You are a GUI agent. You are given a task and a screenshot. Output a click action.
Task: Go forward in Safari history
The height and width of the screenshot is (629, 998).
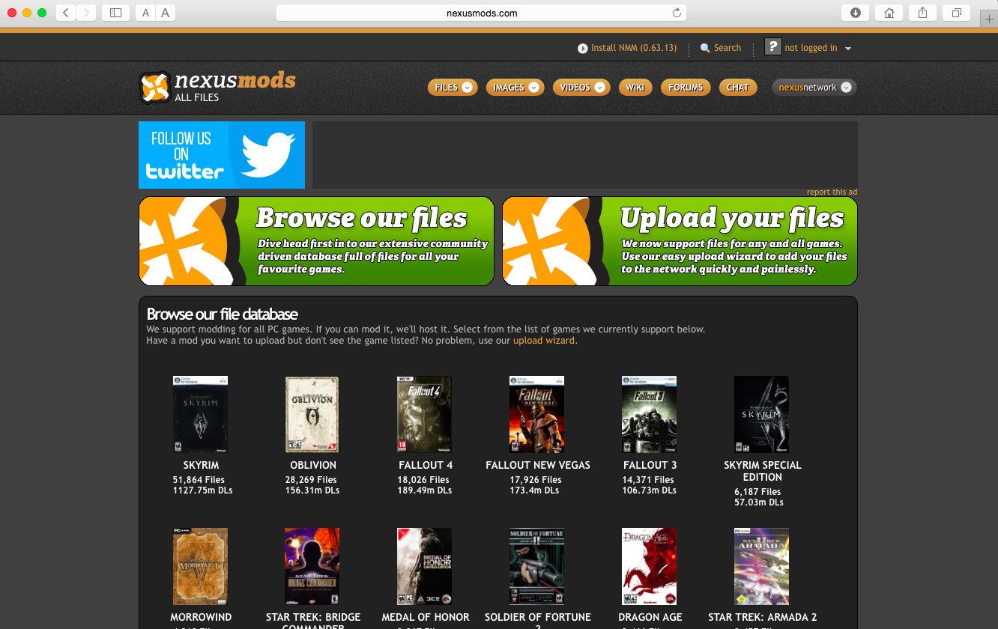[x=86, y=13]
